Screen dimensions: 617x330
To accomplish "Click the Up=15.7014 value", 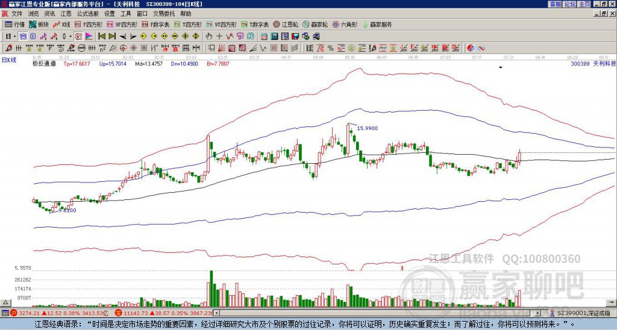I will point(113,64).
